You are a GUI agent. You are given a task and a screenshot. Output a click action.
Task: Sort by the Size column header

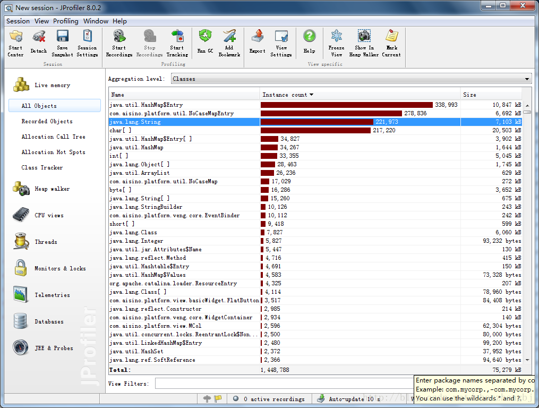tap(491, 95)
